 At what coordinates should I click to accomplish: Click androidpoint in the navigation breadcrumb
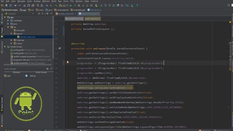pos(62,10)
